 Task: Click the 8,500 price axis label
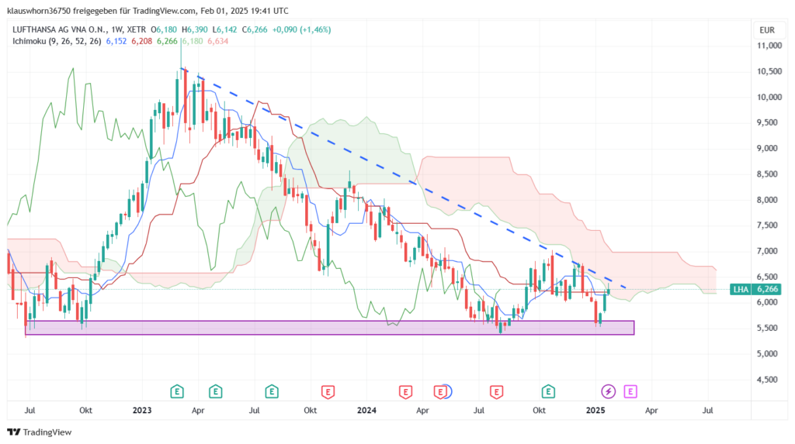pos(767,174)
